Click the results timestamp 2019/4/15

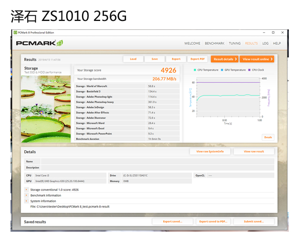coord(49,60)
